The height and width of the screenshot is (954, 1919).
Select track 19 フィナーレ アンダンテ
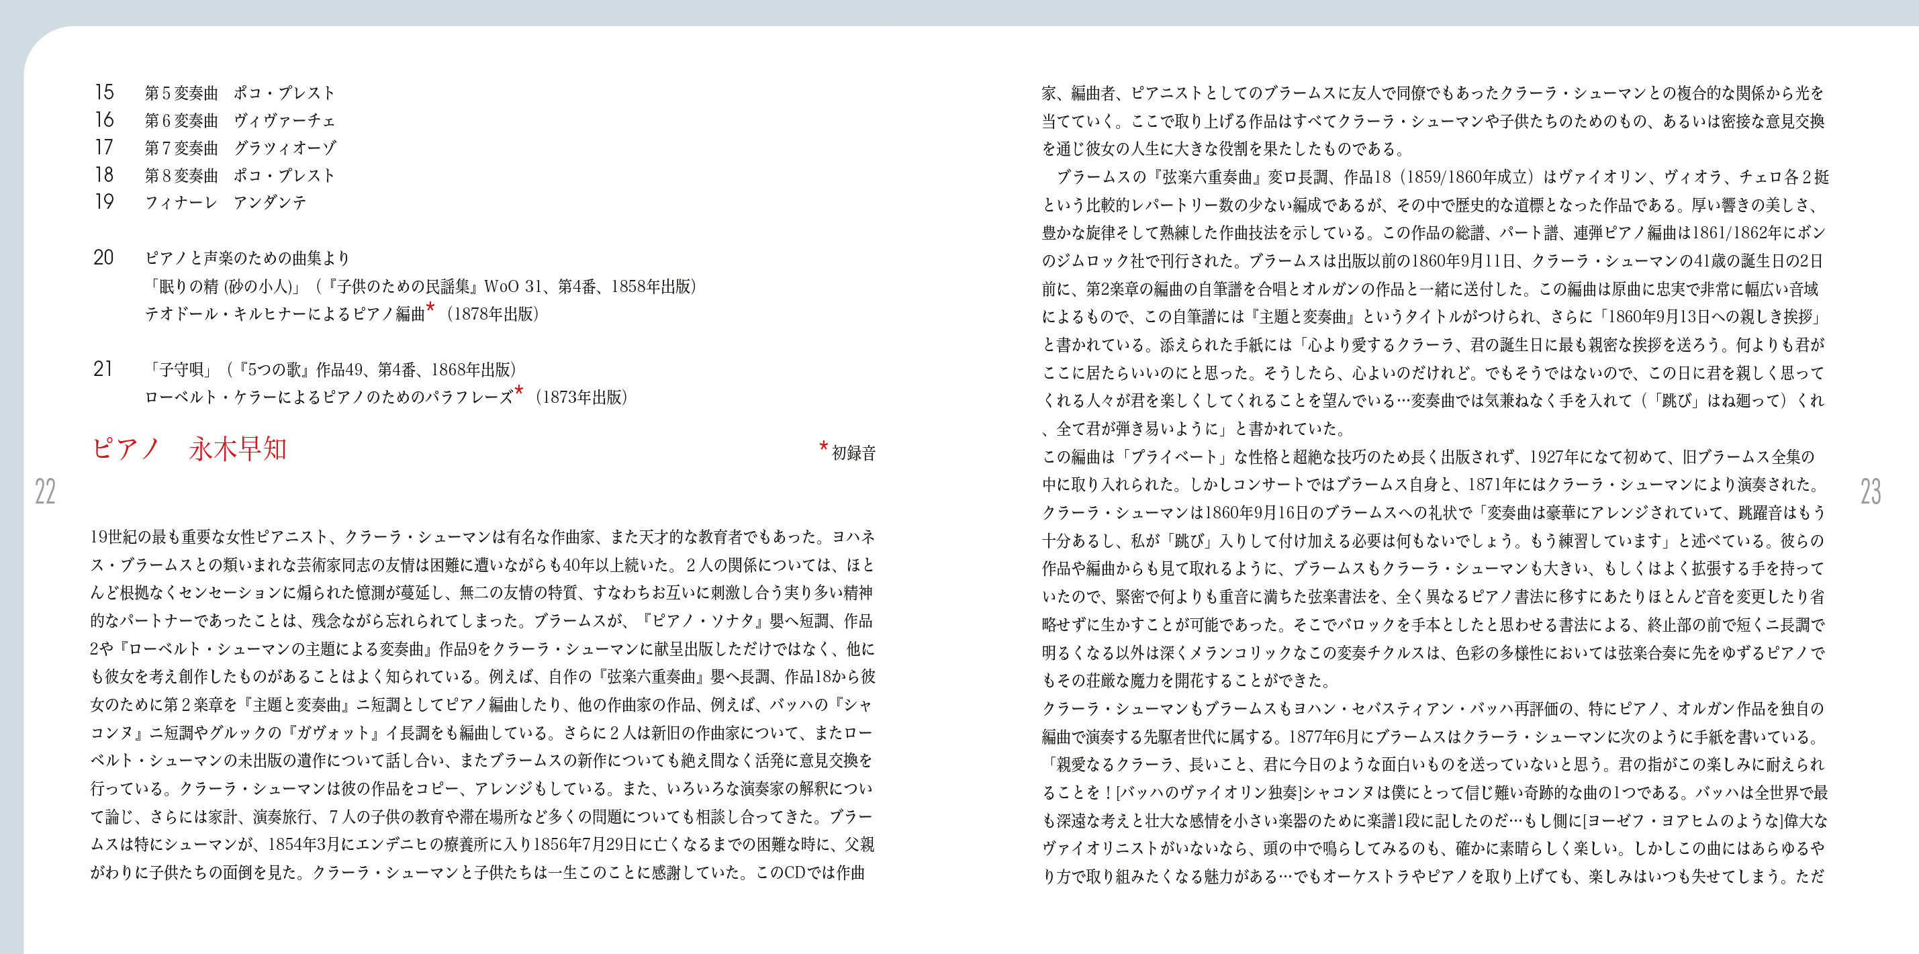[226, 203]
